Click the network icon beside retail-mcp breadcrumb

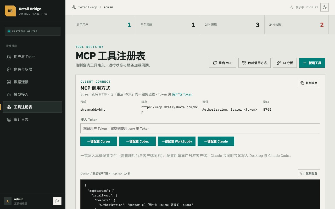74,7
